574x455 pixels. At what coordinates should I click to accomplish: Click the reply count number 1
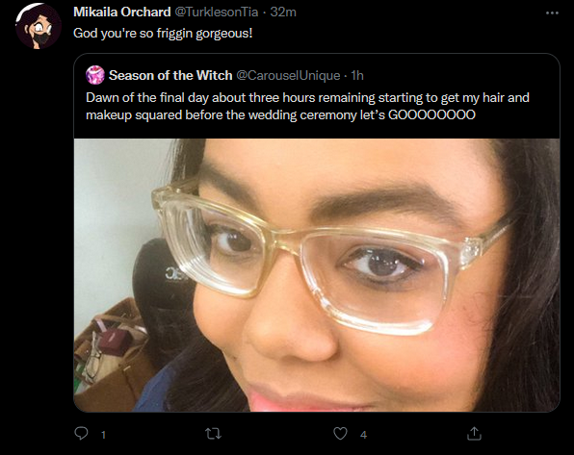click(104, 435)
